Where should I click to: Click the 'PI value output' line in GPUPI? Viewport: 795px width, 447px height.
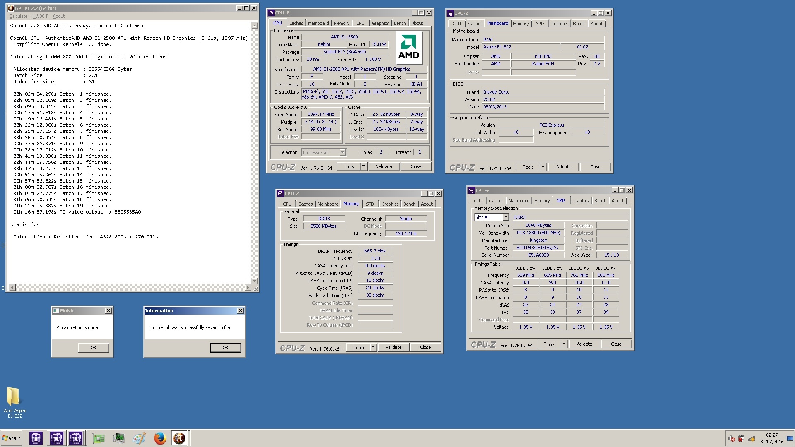pyautogui.click(x=77, y=212)
